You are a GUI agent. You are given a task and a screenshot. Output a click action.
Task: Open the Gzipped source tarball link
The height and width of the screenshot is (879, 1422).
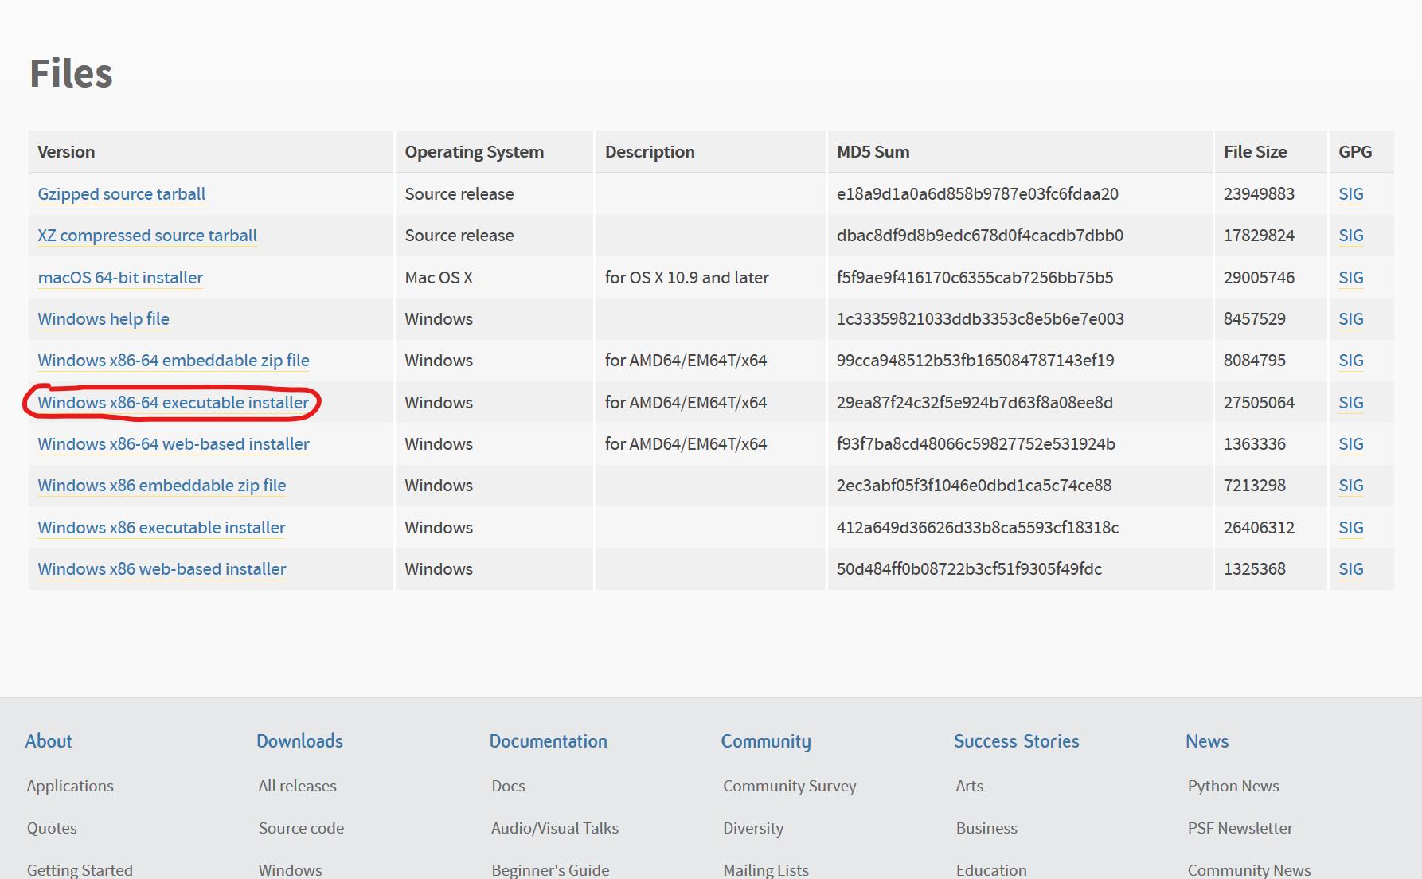click(x=121, y=194)
